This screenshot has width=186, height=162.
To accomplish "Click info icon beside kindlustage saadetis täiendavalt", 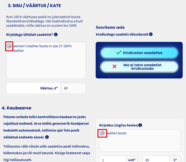I will pyautogui.click(x=151, y=34).
